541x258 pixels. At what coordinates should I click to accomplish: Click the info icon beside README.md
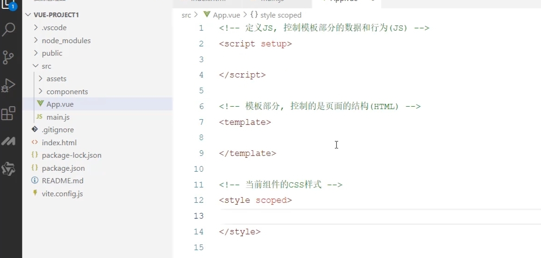click(x=34, y=181)
